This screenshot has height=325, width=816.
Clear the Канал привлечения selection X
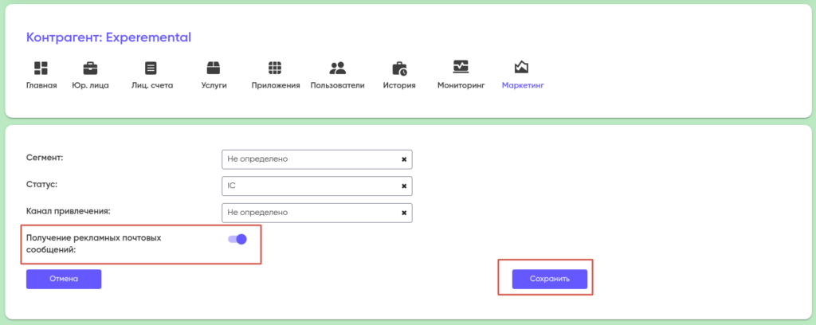point(404,213)
